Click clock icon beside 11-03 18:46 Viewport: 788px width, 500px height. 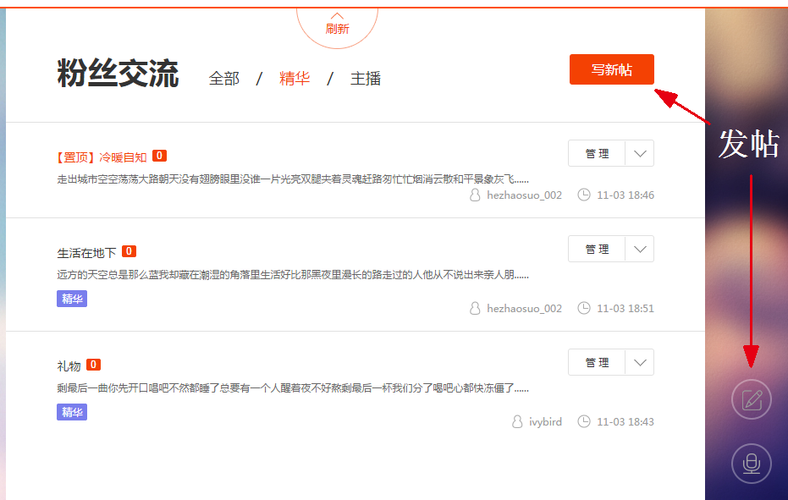(x=583, y=195)
